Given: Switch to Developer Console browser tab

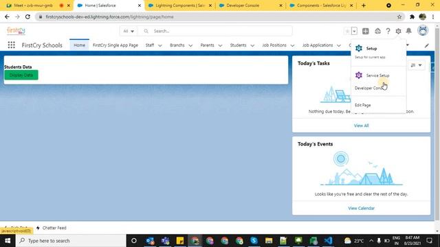Looking at the screenshot, I should coord(243,5).
